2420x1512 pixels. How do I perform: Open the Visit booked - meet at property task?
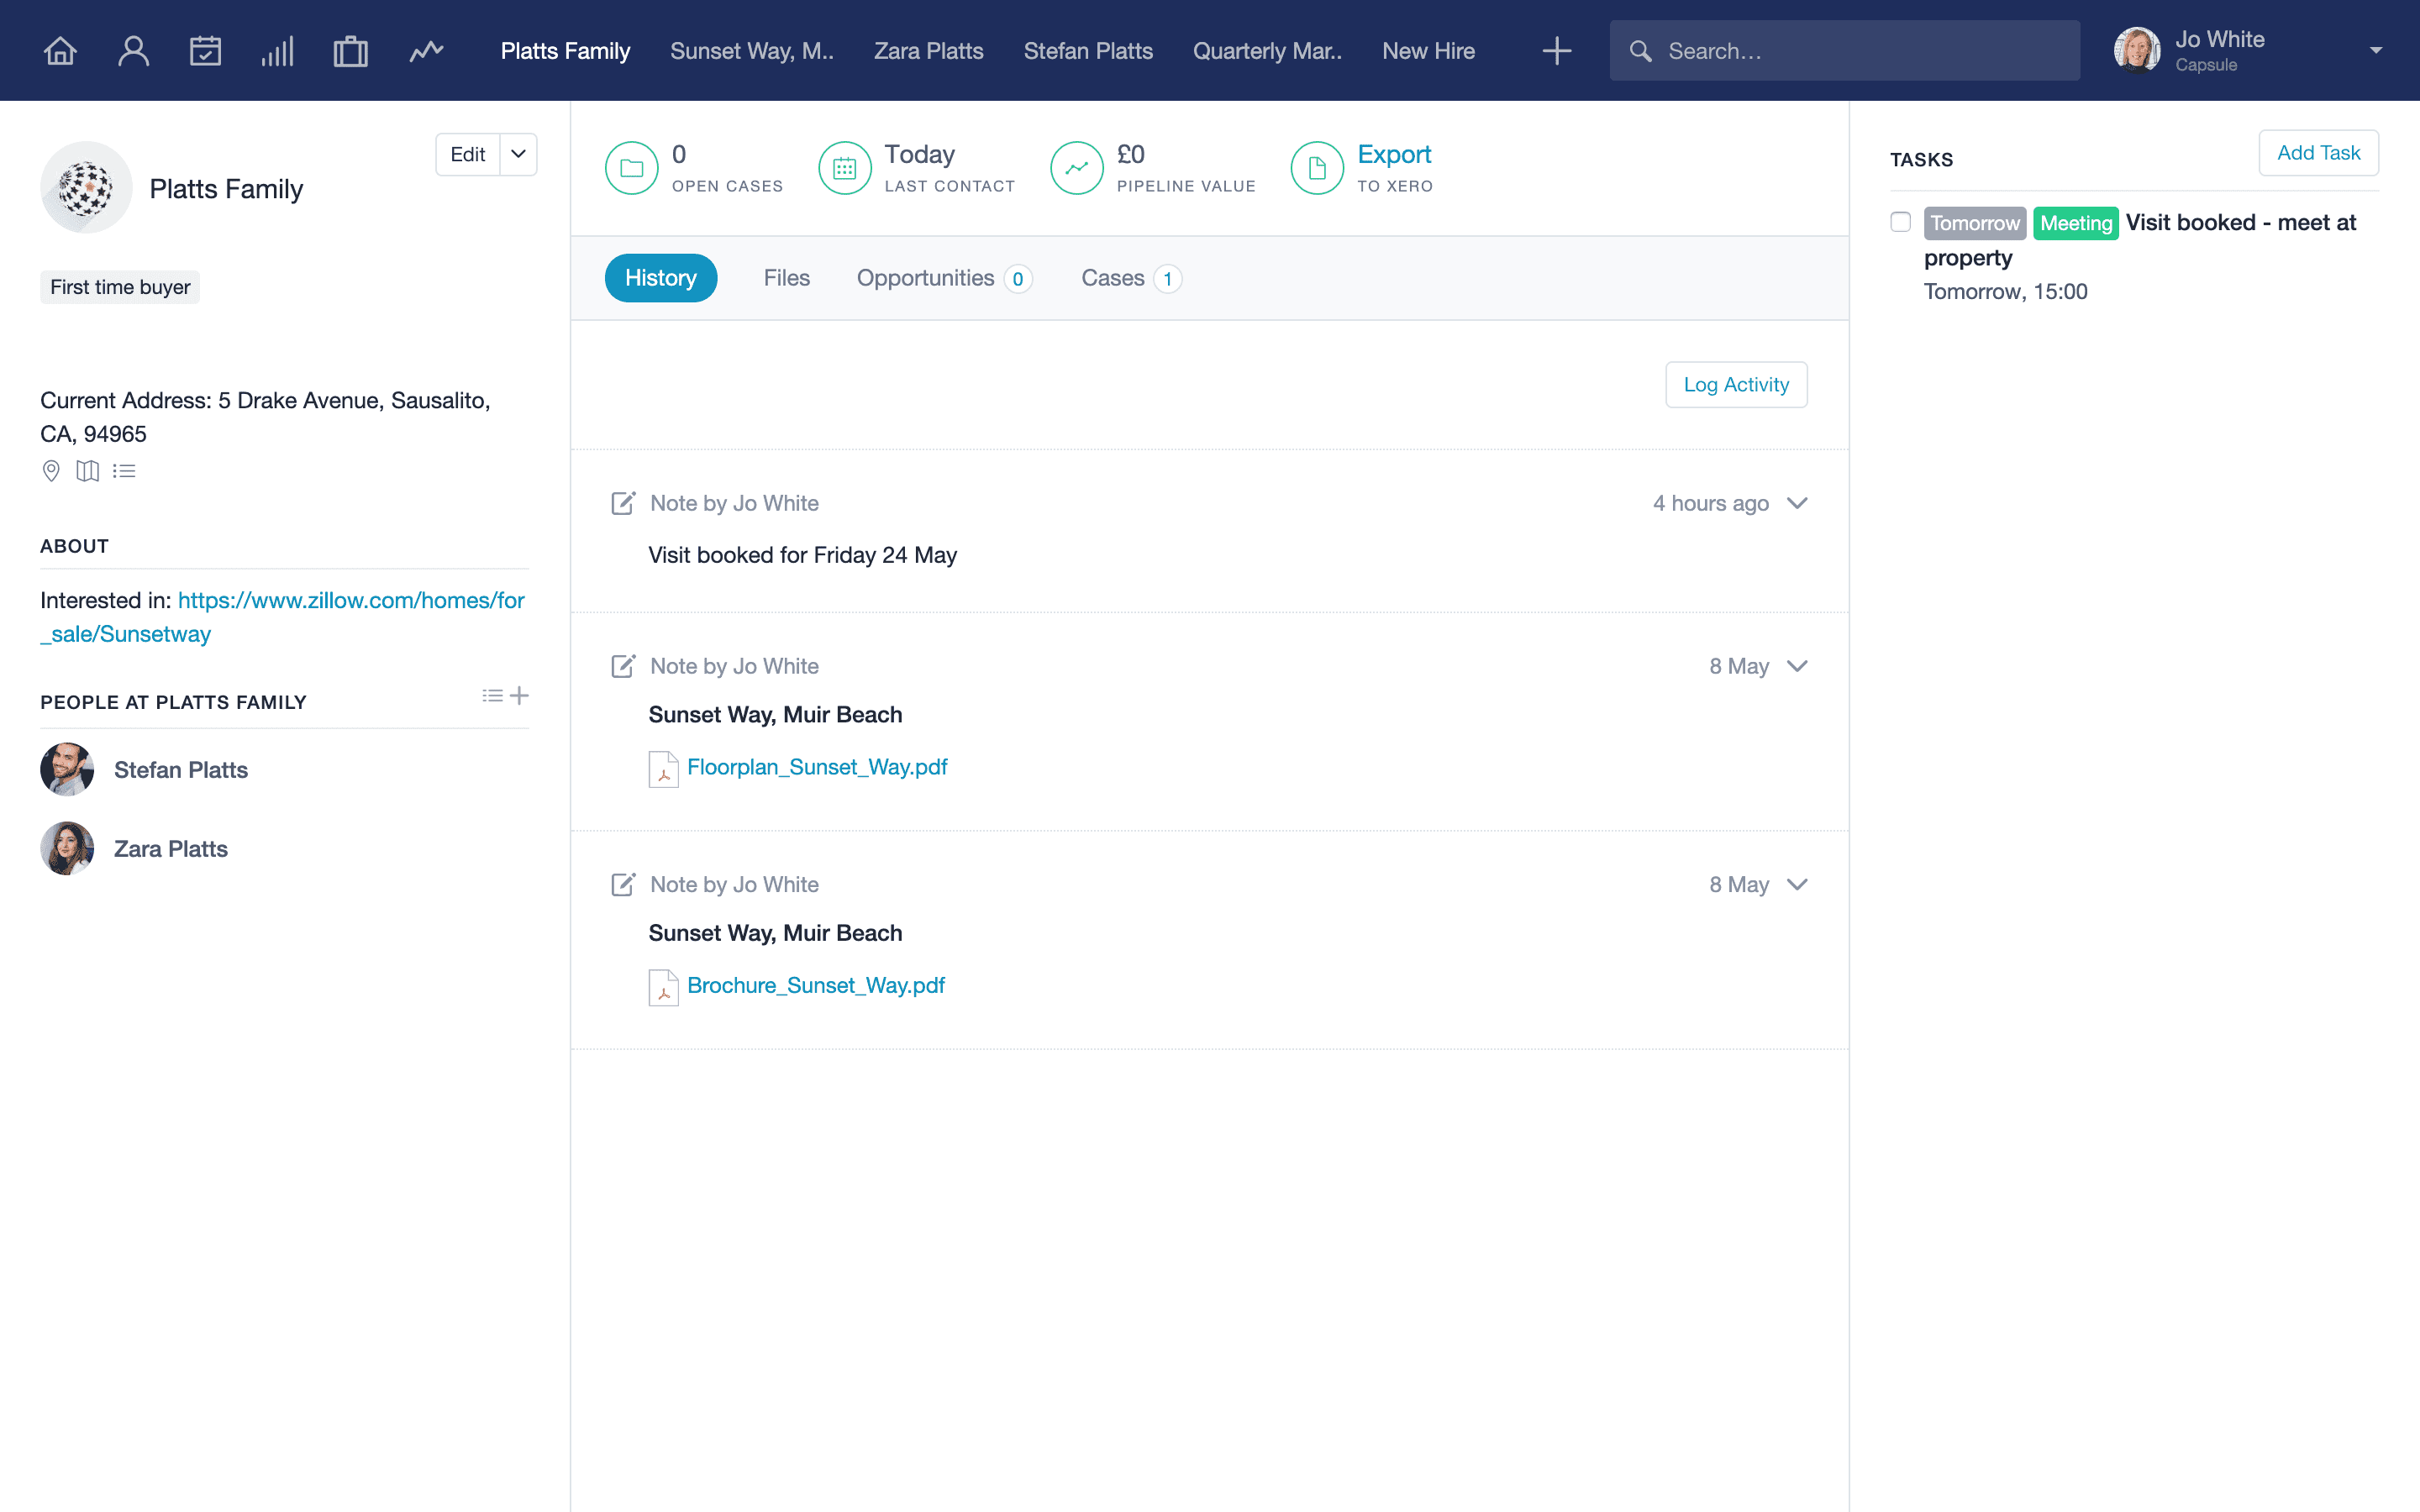tap(2140, 240)
